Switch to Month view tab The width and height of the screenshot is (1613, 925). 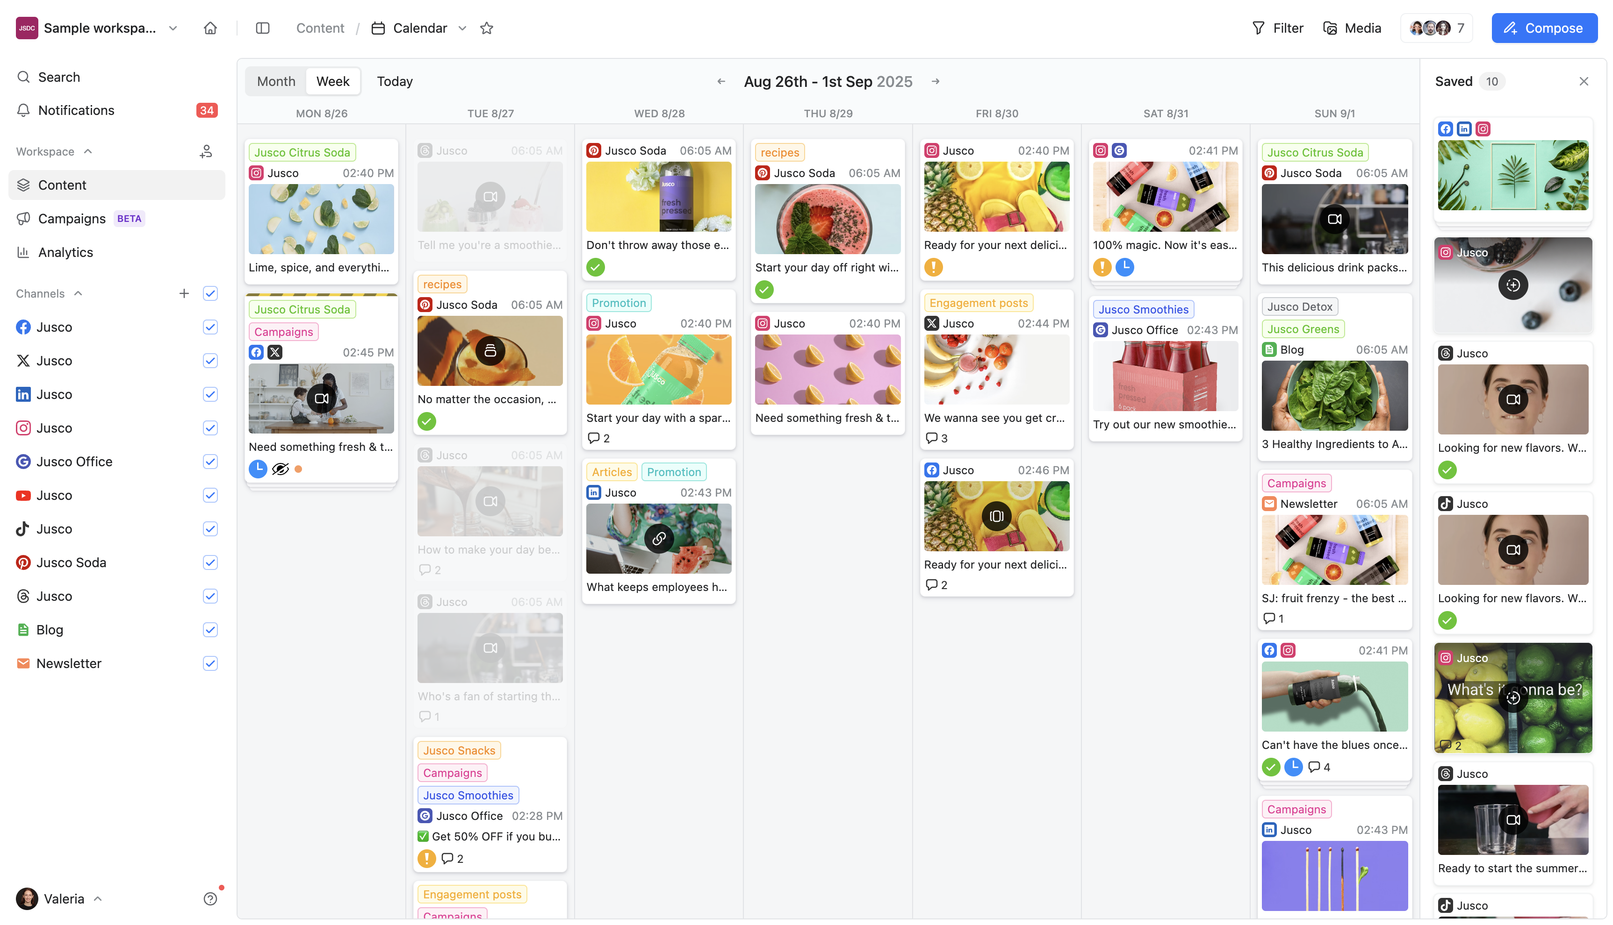tap(276, 81)
